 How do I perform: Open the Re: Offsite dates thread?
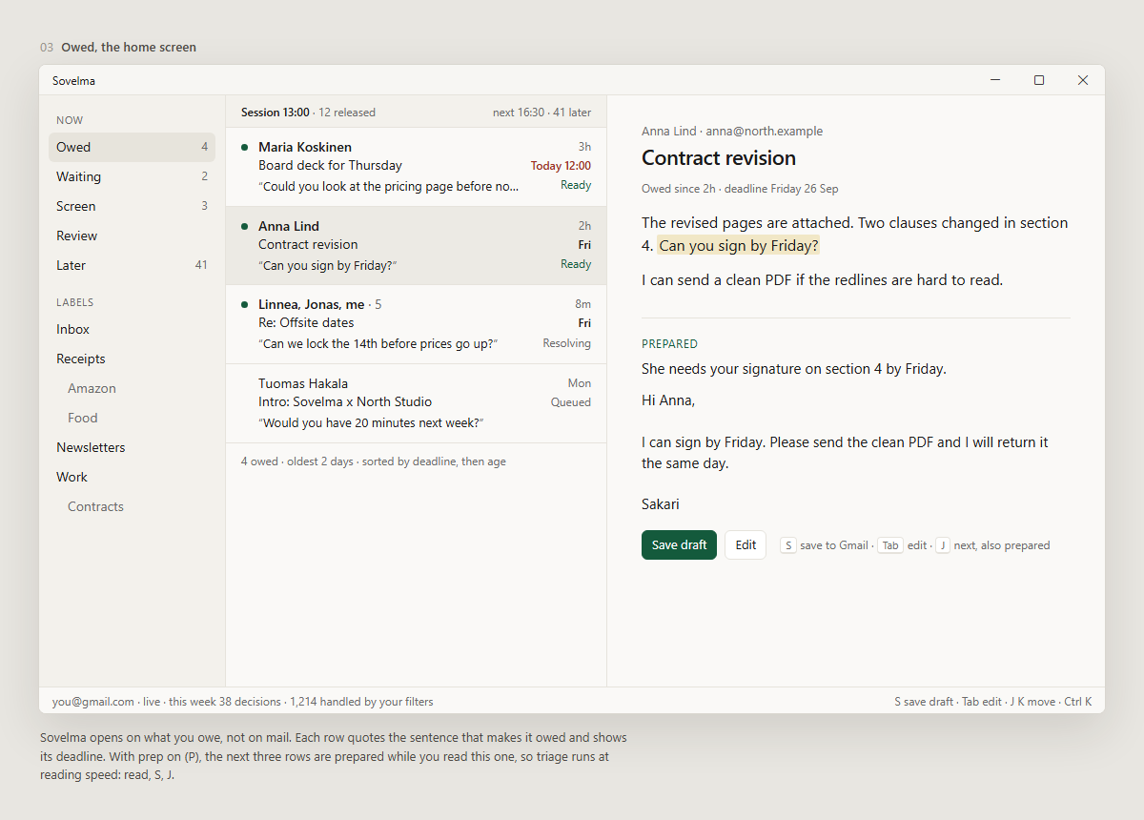(416, 324)
